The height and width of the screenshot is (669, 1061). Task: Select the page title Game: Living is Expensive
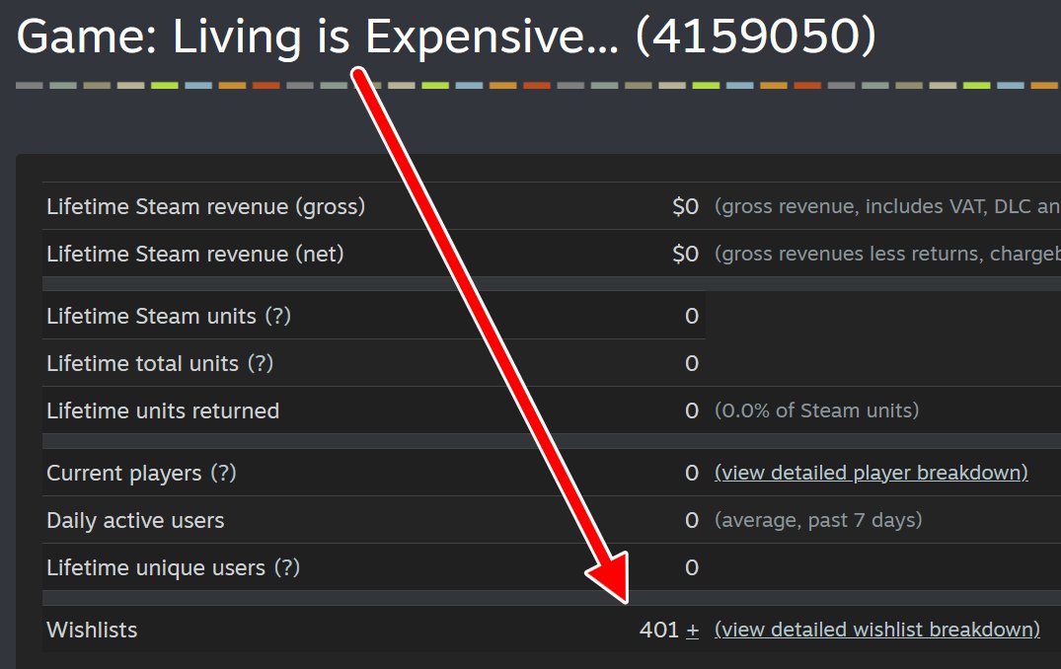pos(446,36)
